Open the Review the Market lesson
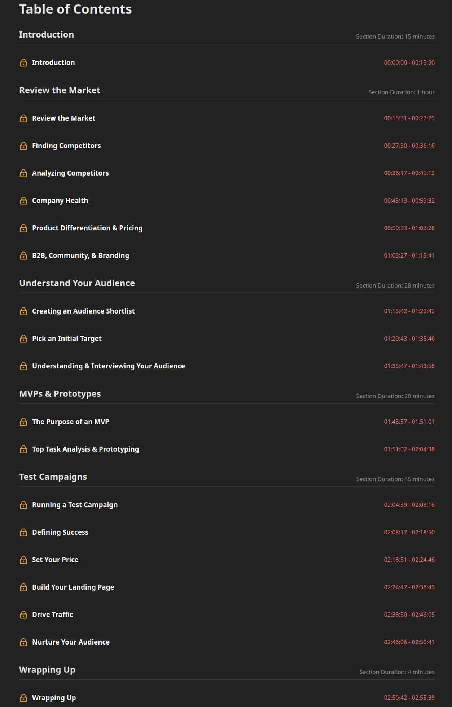Screen dimensions: 452x707 (63, 118)
